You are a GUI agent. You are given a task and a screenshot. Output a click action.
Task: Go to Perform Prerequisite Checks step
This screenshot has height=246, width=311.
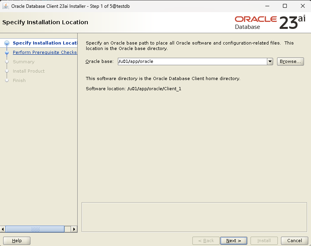(x=45, y=52)
